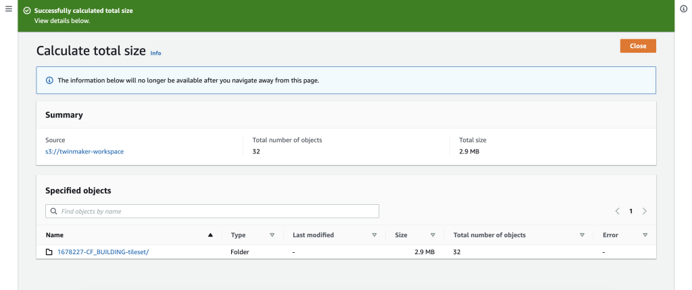Screen dimensions: 692x290
Task: Click the View details below text
Action: (62, 21)
